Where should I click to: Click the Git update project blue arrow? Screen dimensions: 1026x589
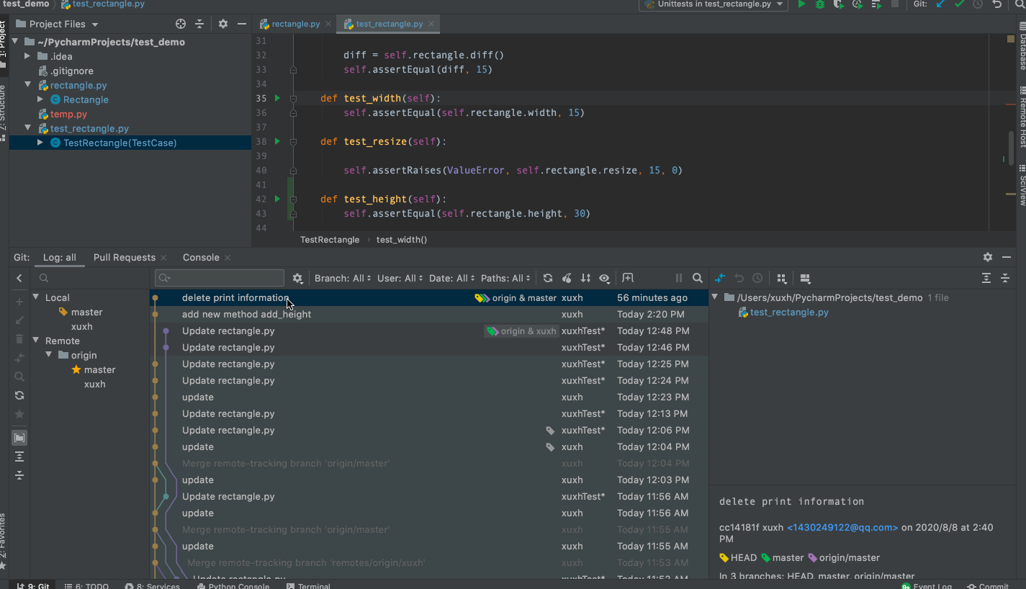[940, 4]
